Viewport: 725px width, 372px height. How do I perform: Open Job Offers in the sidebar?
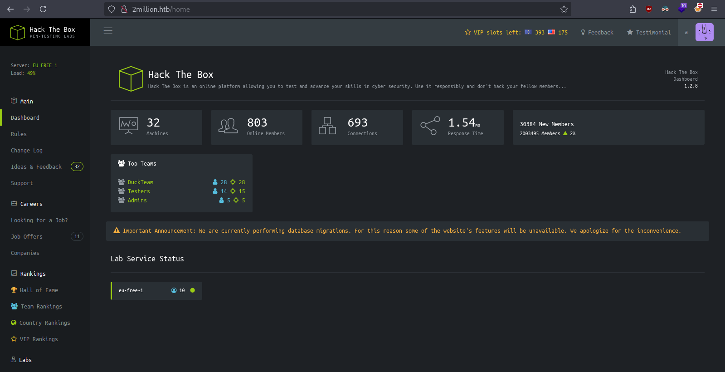coord(27,236)
